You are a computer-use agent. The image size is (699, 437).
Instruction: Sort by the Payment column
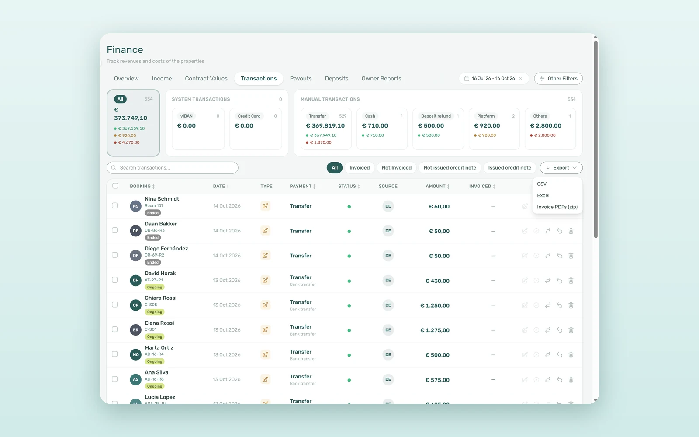point(302,186)
